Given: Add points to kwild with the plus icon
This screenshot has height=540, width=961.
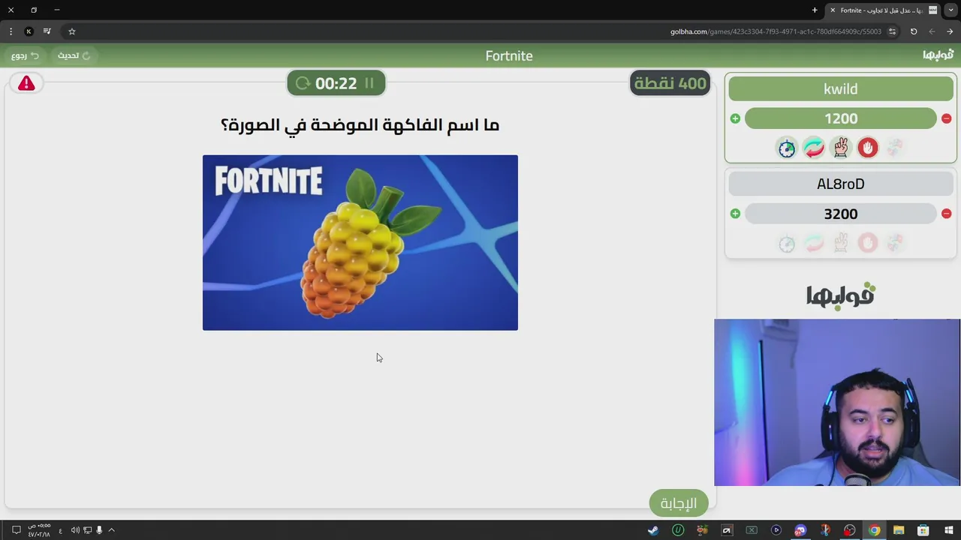Looking at the screenshot, I should pos(735,118).
